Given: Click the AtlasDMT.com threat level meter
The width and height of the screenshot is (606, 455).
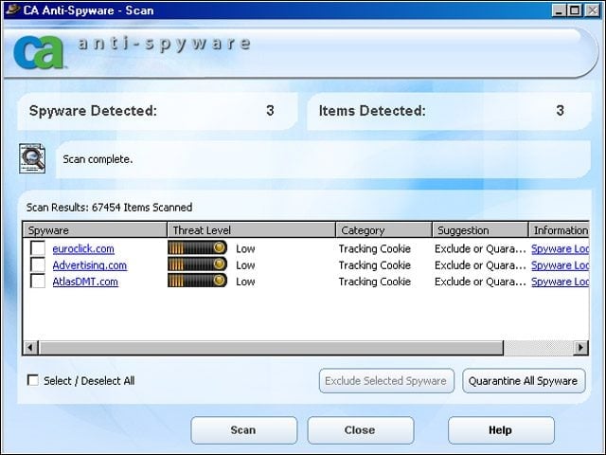Looking at the screenshot, I should [x=197, y=281].
